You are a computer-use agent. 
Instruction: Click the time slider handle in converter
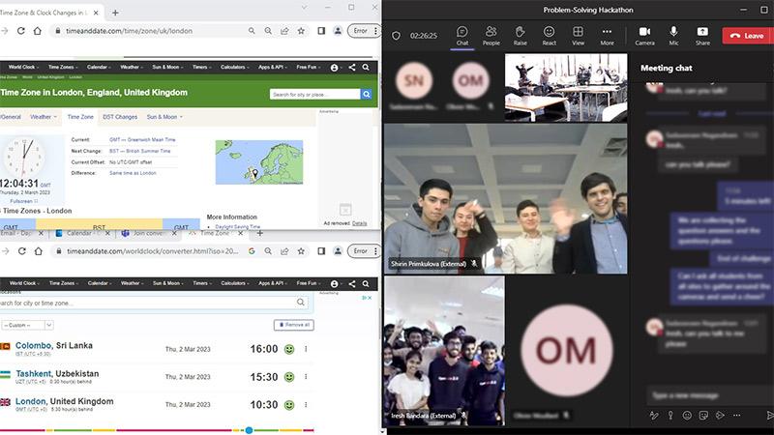click(x=250, y=430)
